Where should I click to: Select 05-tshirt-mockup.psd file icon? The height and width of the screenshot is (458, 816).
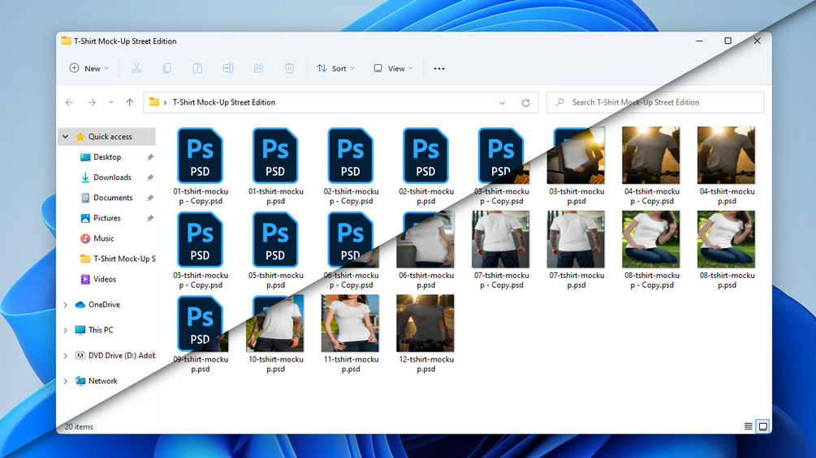point(275,239)
